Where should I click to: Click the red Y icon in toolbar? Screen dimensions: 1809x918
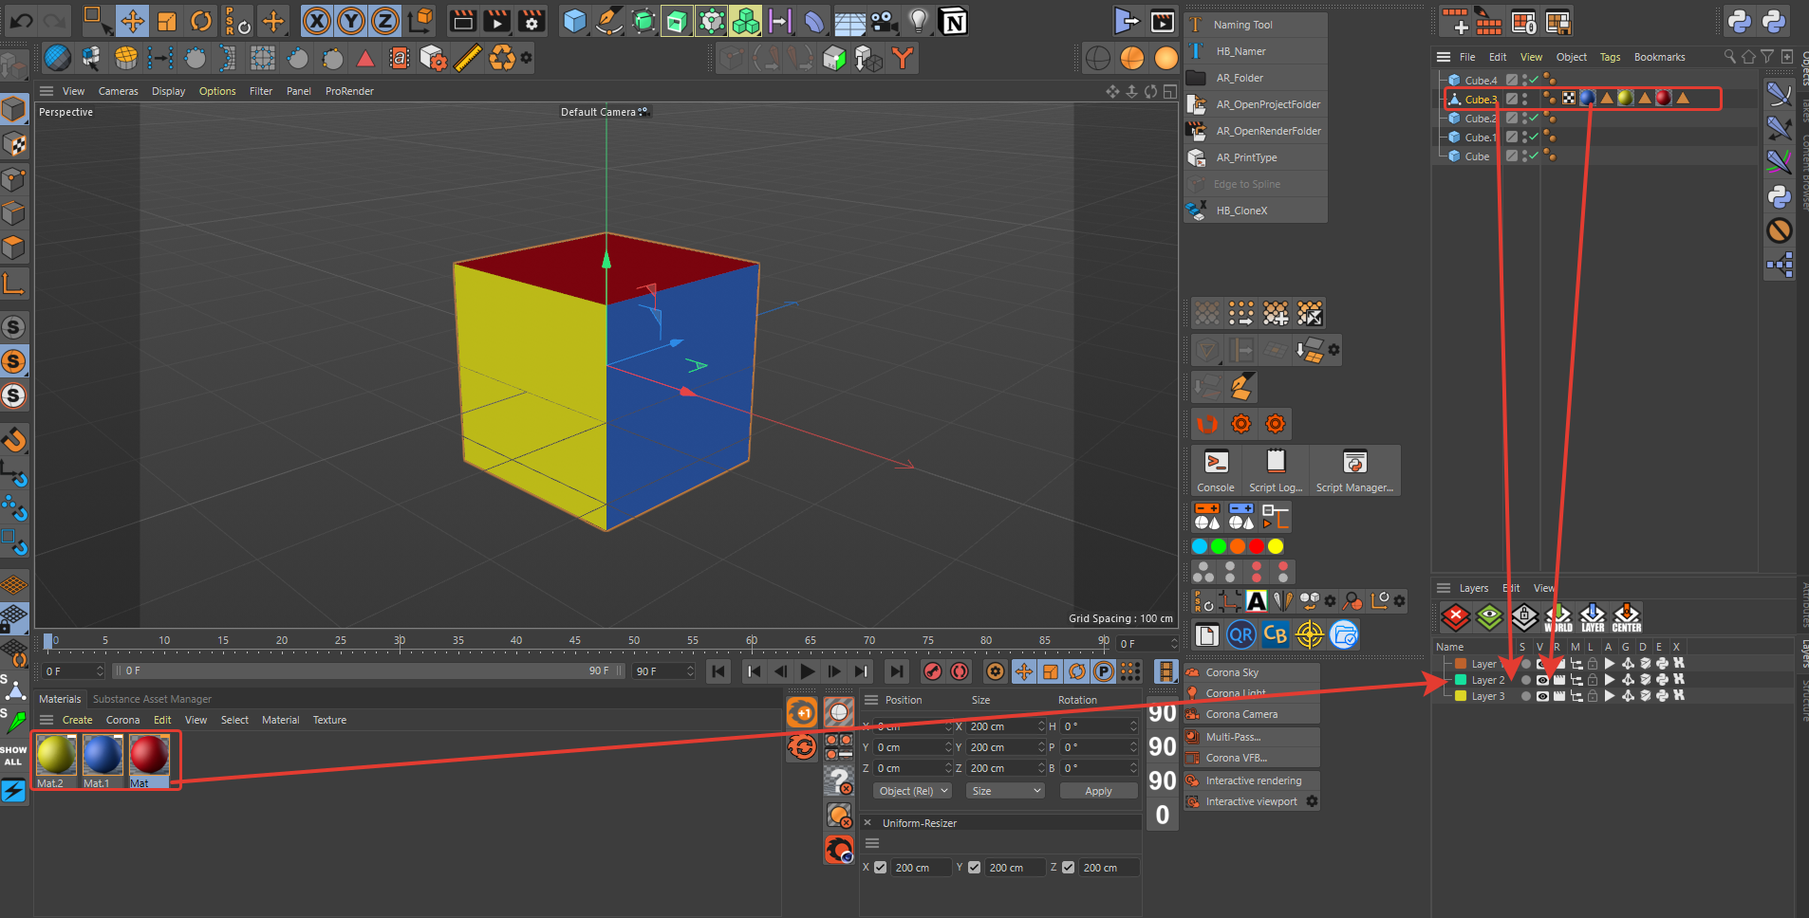click(903, 59)
